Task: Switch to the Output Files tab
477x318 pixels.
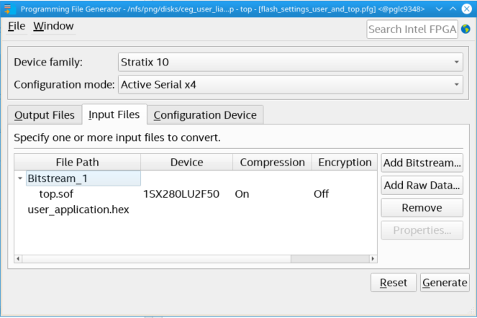Action: 44,115
